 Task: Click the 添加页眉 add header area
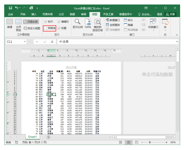(x=71, y=67)
